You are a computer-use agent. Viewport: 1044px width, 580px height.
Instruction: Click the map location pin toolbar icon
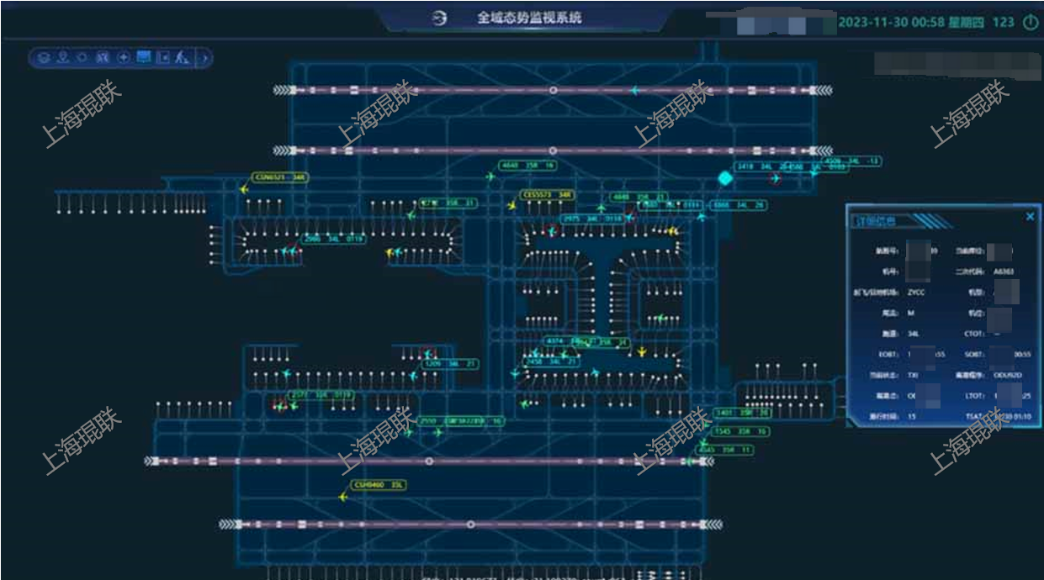coord(62,58)
